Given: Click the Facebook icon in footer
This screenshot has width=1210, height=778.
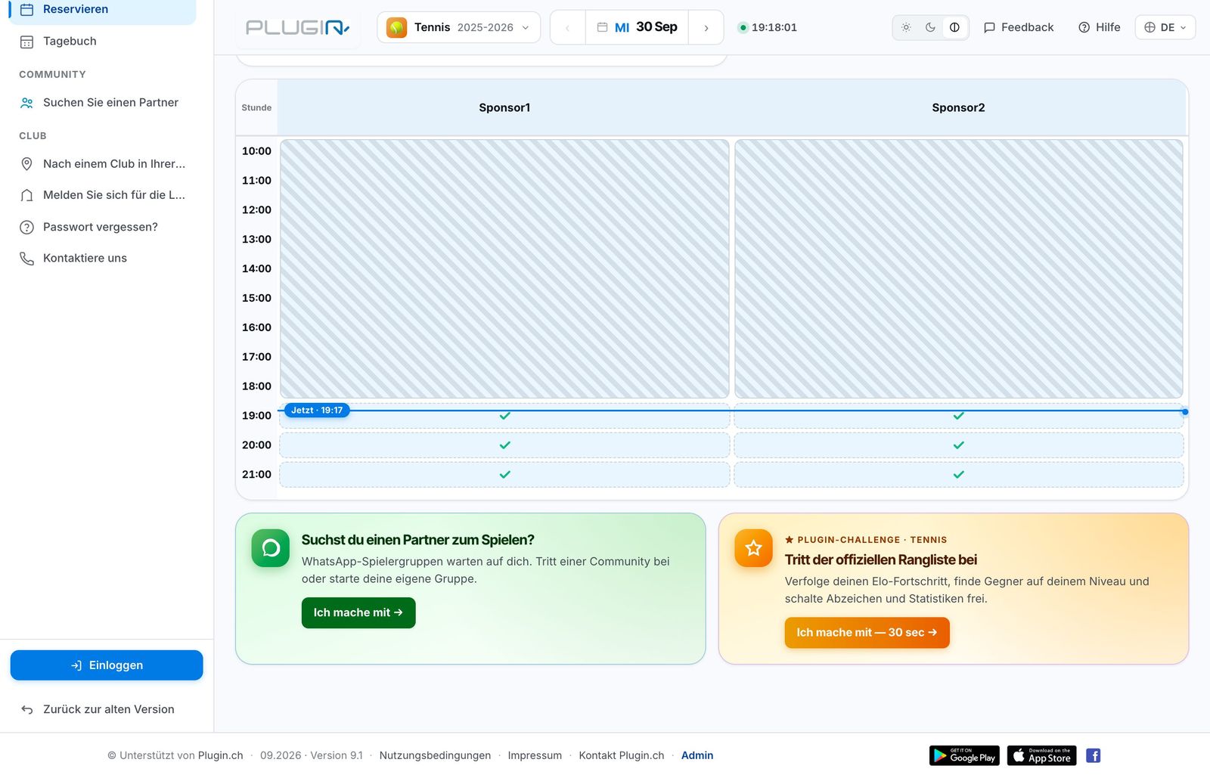Looking at the screenshot, I should tap(1094, 755).
